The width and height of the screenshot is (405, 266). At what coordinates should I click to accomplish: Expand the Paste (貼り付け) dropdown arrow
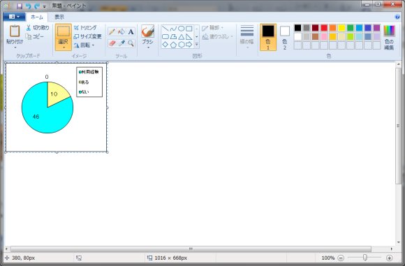[x=15, y=47]
